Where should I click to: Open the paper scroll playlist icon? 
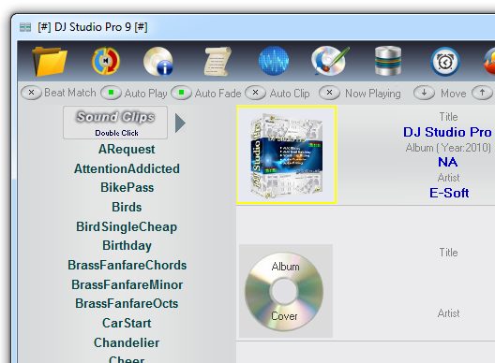point(217,62)
